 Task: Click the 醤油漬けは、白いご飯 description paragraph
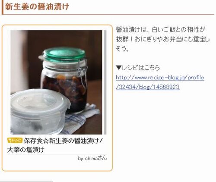pos(163,39)
